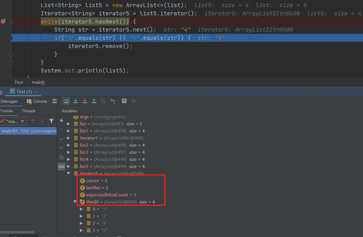Screen dimensions: 363x237
Task: Collapse the iterator5 variable node
Action: tap(68, 173)
